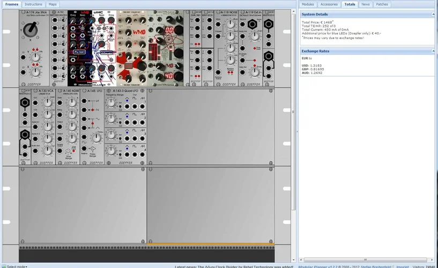Open the Maps tab
The height and width of the screenshot is (268, 438).
(x=53, y=4)
